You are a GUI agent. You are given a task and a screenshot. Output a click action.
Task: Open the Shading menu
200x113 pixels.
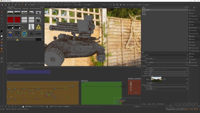34,2
